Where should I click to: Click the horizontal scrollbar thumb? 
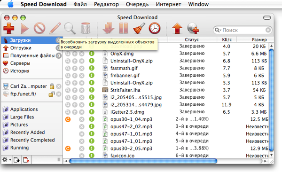[143, 161]
